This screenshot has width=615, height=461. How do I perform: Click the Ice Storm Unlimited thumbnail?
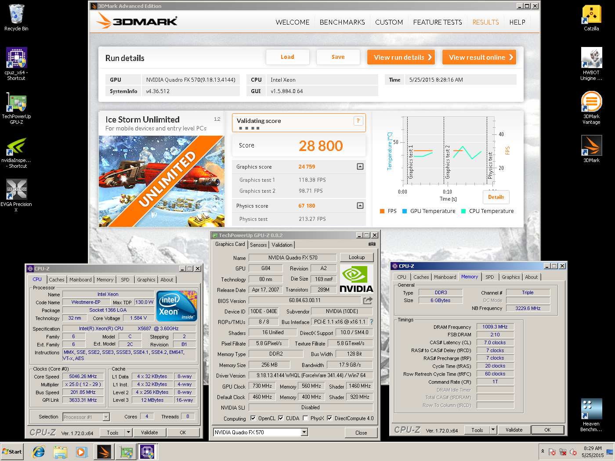(x=162, y=181)
